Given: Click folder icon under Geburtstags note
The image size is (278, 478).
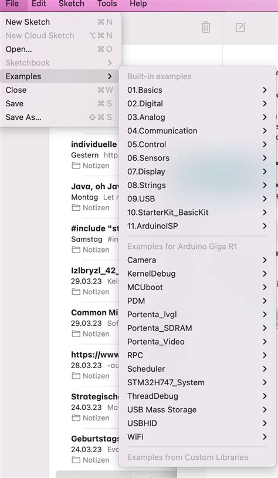Looking at the screenshot, I should click(76, 460).
